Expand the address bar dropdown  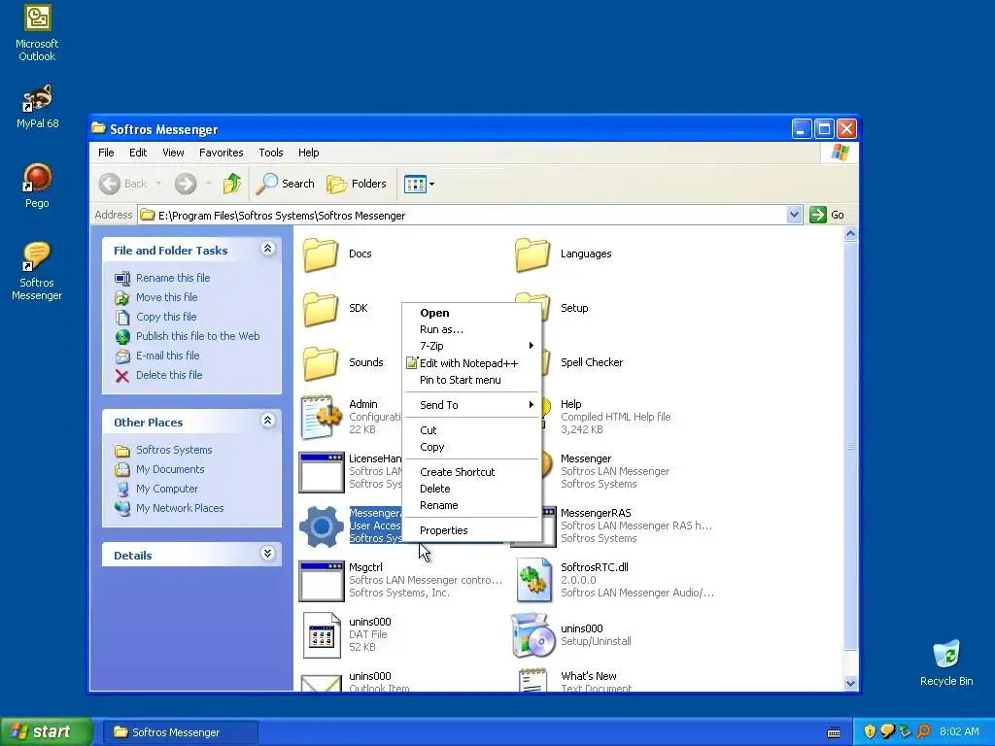click(794, 215)
